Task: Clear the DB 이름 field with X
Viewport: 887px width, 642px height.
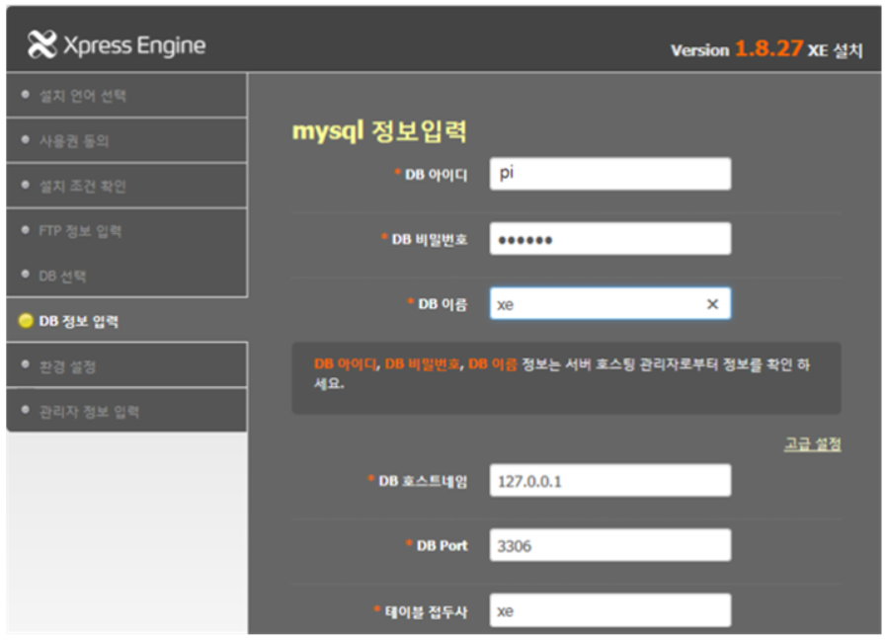Action: 713,304
